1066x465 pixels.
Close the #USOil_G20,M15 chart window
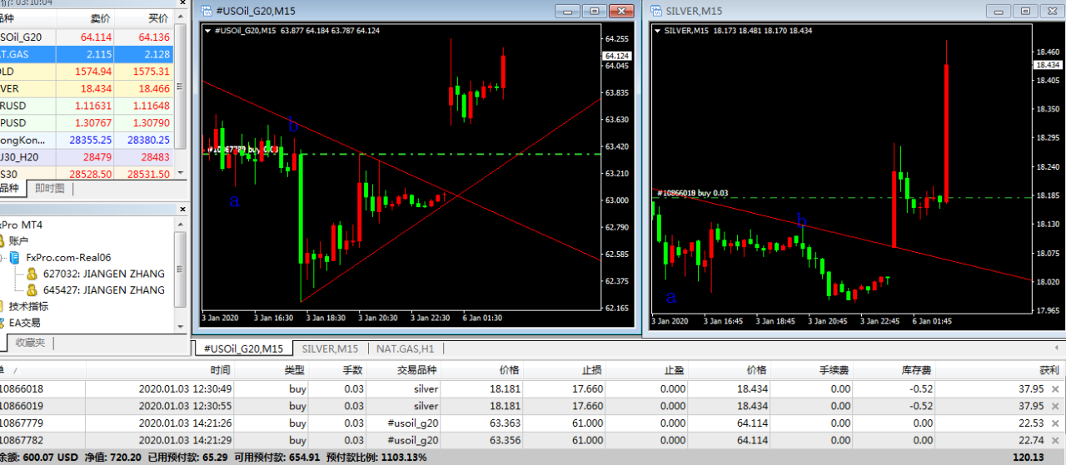(x=621, y=11)
